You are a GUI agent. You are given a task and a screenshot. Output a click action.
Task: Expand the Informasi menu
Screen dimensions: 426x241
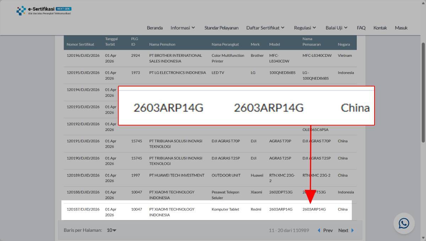pyautogui.click(x=183, y=28)
